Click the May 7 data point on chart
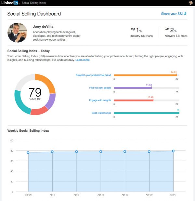 pyautogui.click(x=173, y=151)
